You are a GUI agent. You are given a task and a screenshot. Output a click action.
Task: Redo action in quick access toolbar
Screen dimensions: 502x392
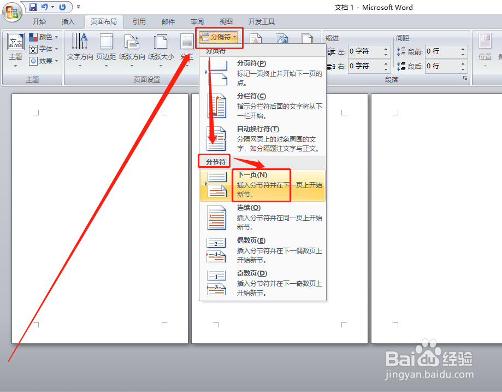tap(62, 7)
